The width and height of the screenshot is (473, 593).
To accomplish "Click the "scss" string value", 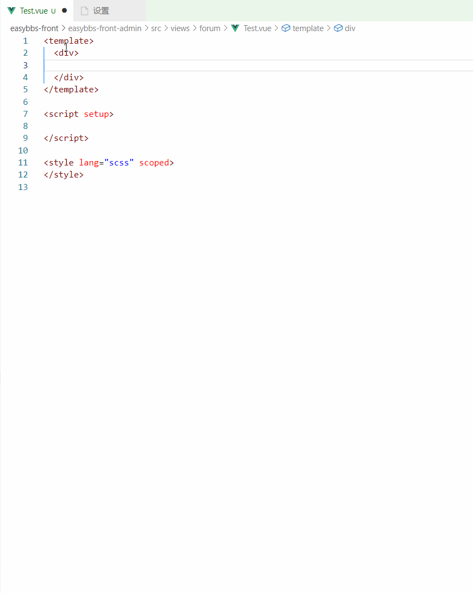I will [x=119, y=163].
